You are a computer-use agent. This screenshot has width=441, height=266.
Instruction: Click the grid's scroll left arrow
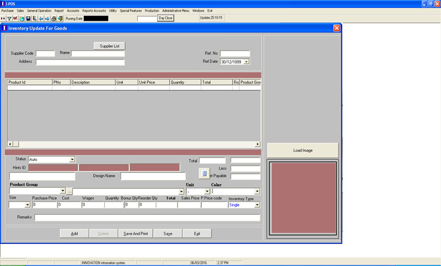(10, 144)
